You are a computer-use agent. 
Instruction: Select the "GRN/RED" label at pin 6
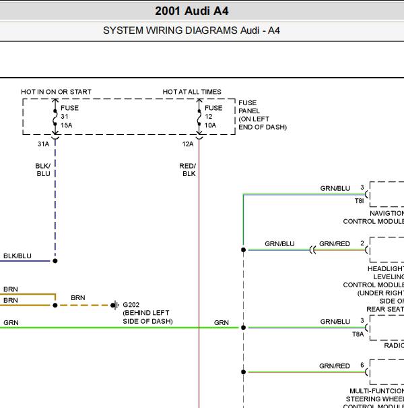(x=335, y=366)
